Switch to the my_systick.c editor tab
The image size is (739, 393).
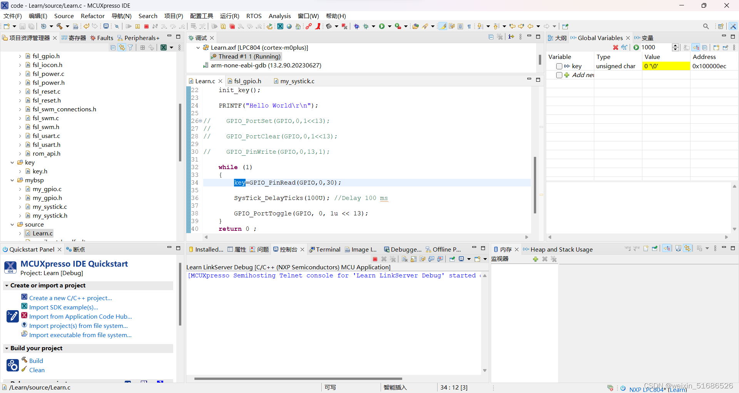(x=294, y=81)
